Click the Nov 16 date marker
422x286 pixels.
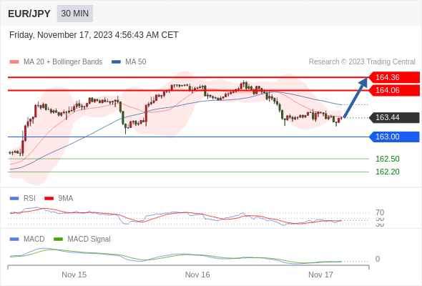pos(197,275)
